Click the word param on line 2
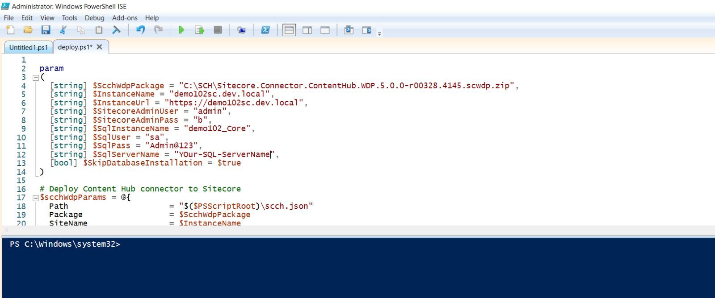This screenshot has width=715, height=298. coord(51,68)
